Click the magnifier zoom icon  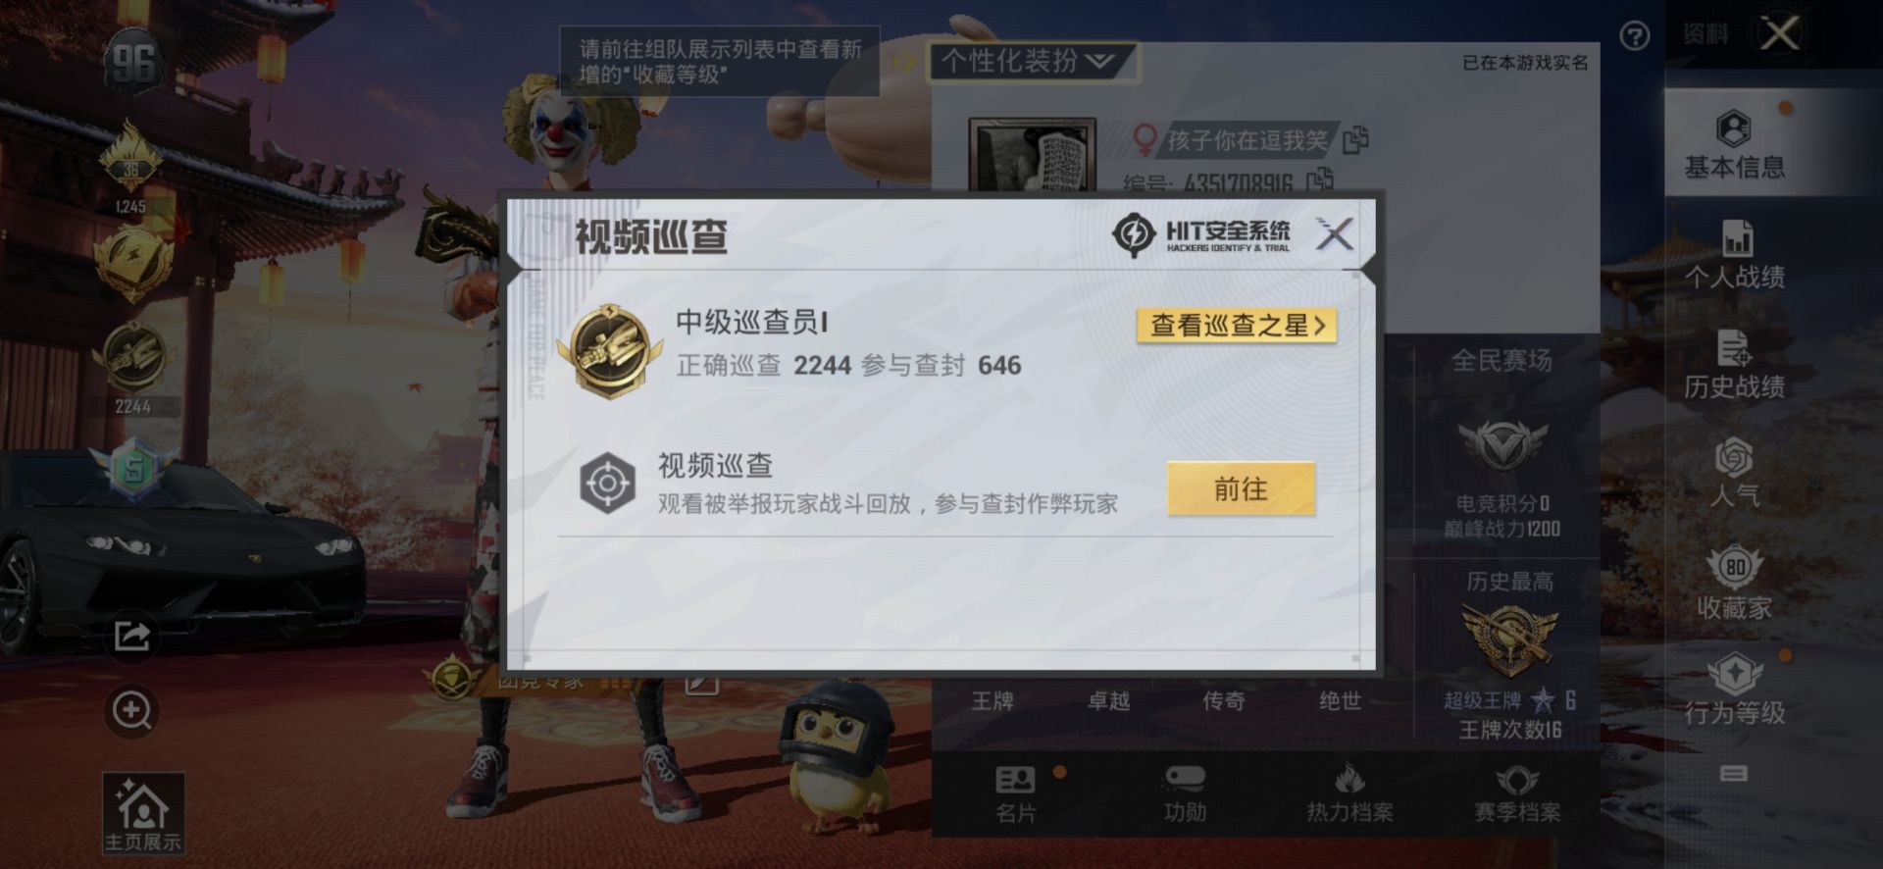point(131,711)
